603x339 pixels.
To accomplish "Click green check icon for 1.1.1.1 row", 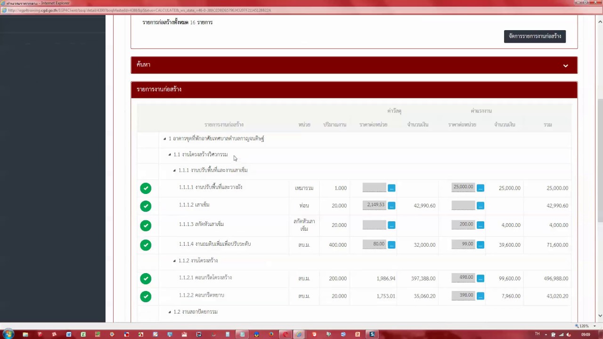I will pos(146,188).
